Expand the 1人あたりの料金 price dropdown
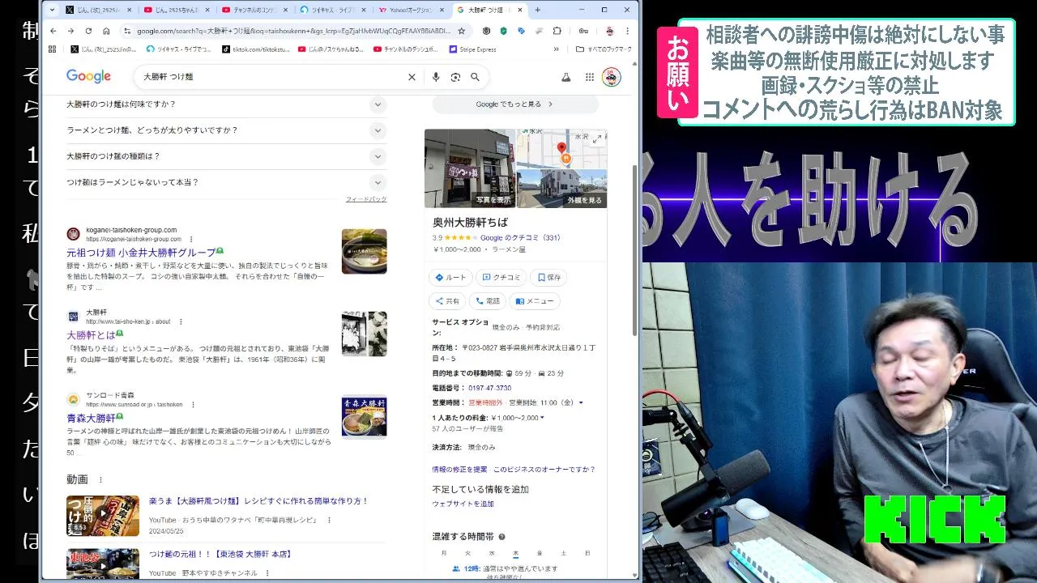 pos(542,418)
